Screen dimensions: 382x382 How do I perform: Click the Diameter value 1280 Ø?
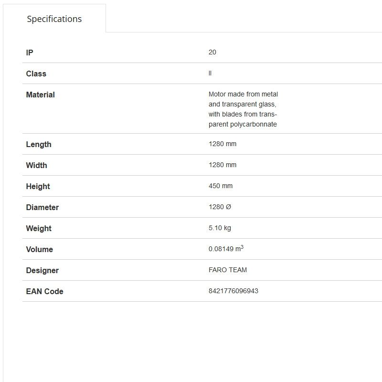(x=220, y=207)
